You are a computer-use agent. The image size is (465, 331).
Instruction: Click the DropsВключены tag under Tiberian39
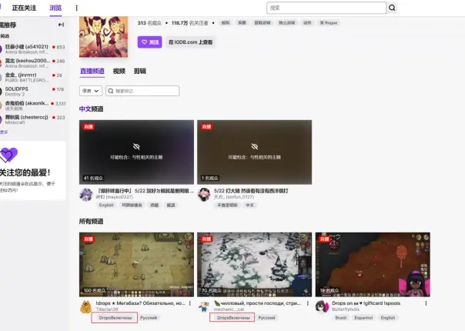pos(115,318)
